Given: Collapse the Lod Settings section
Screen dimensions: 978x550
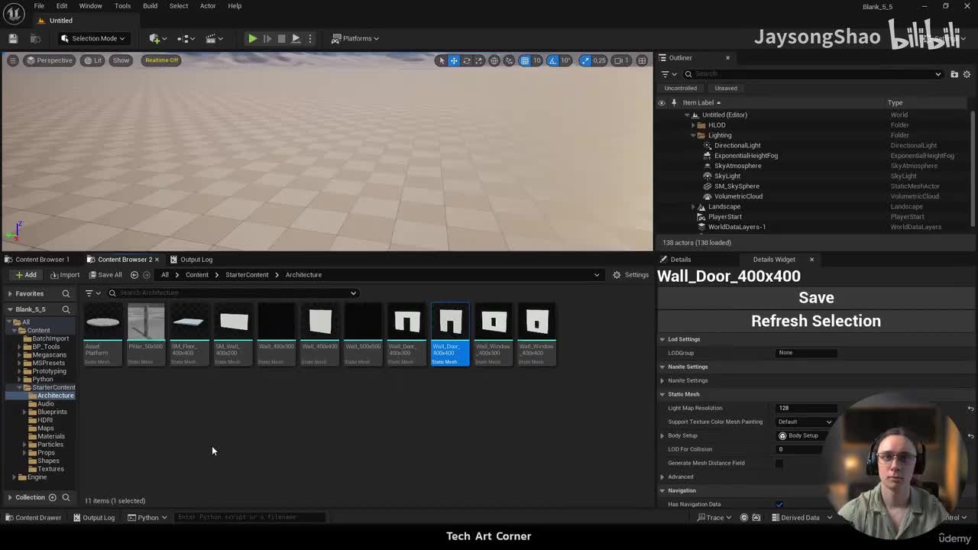Looking at the screenshot, I should 662,339.
